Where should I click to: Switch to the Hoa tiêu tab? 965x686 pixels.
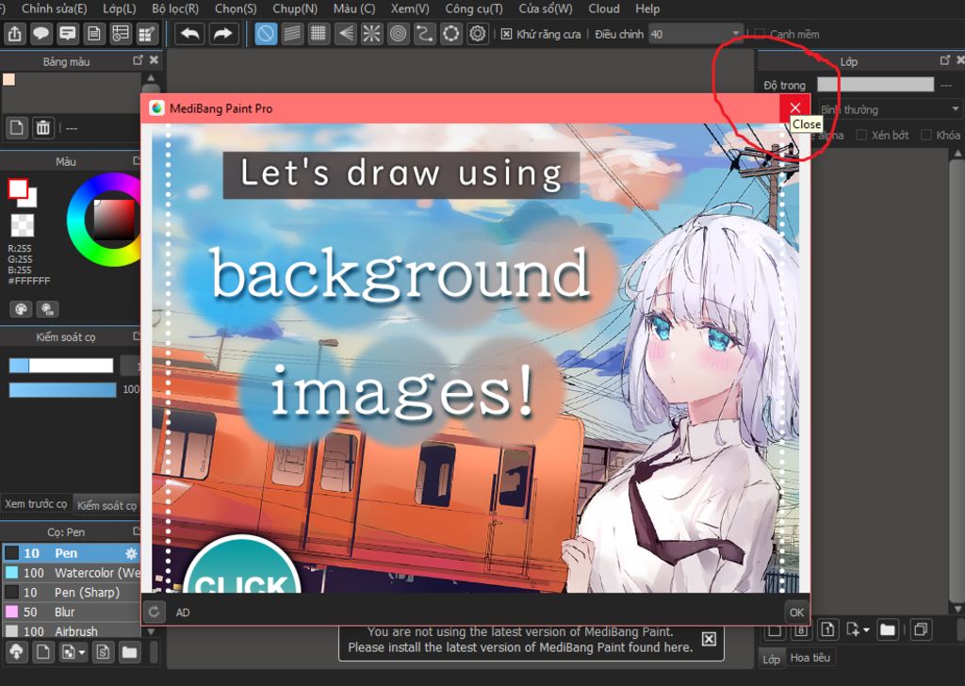(810, 658)
